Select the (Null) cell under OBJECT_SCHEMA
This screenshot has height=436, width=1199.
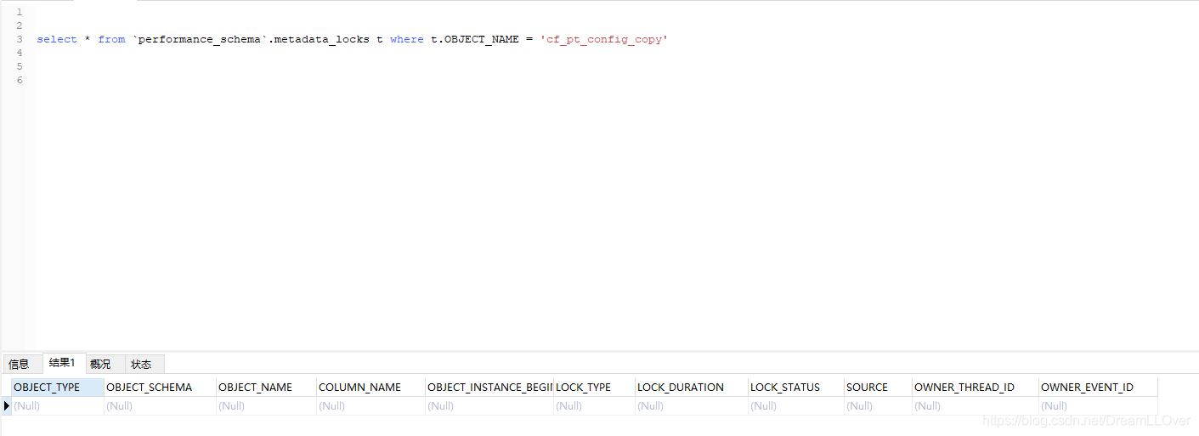tap(160, 405)
